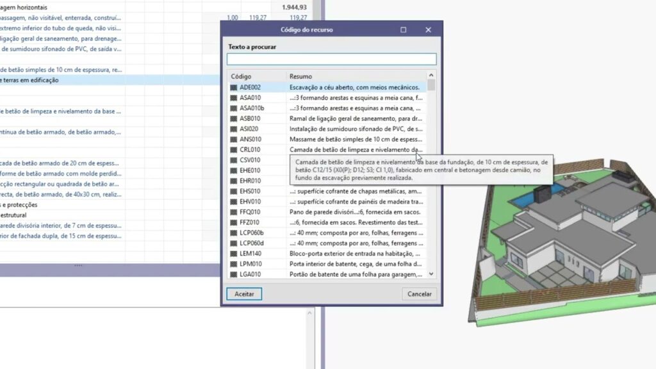Click the list scrollbar down arrow

coord(431,274)
